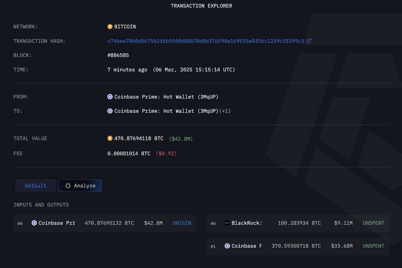The width and height of the screenshot is (402, 268).
Task: Click fee value 0.00001014 BTC
Action: [x=129, y=154]
